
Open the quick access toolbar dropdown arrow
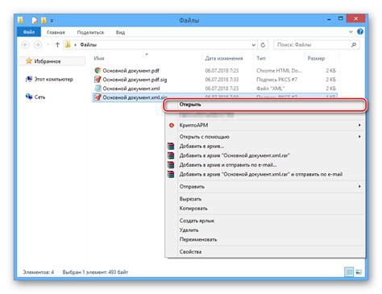[52, 20]
